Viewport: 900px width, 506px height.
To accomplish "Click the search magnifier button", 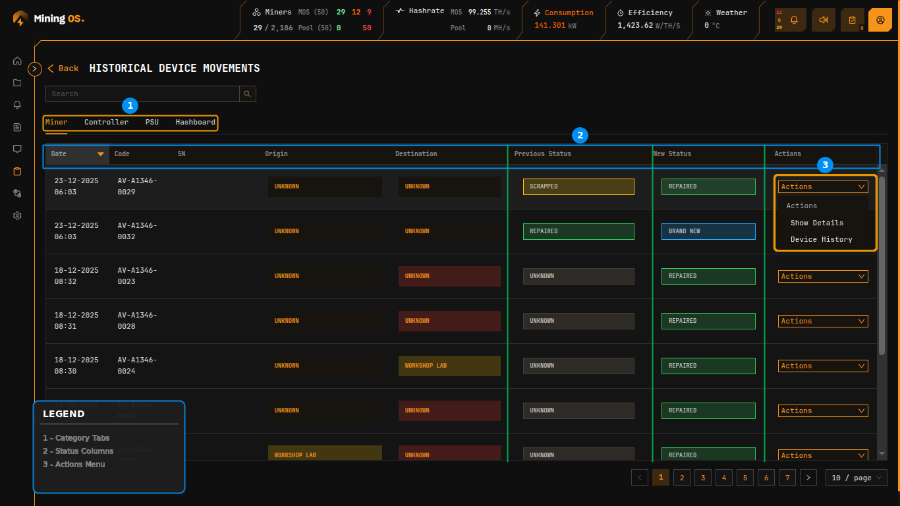I will pos(247,94).
